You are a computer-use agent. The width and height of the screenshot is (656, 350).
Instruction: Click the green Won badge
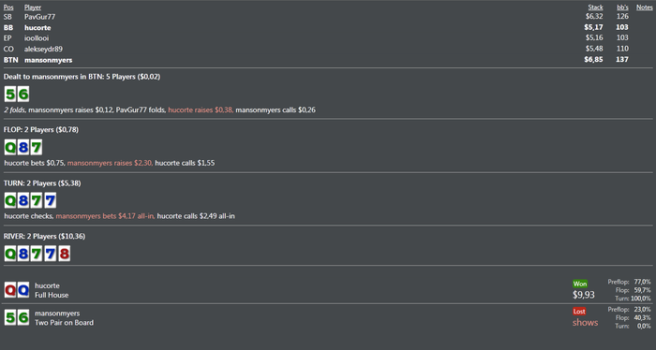point(580,284)
